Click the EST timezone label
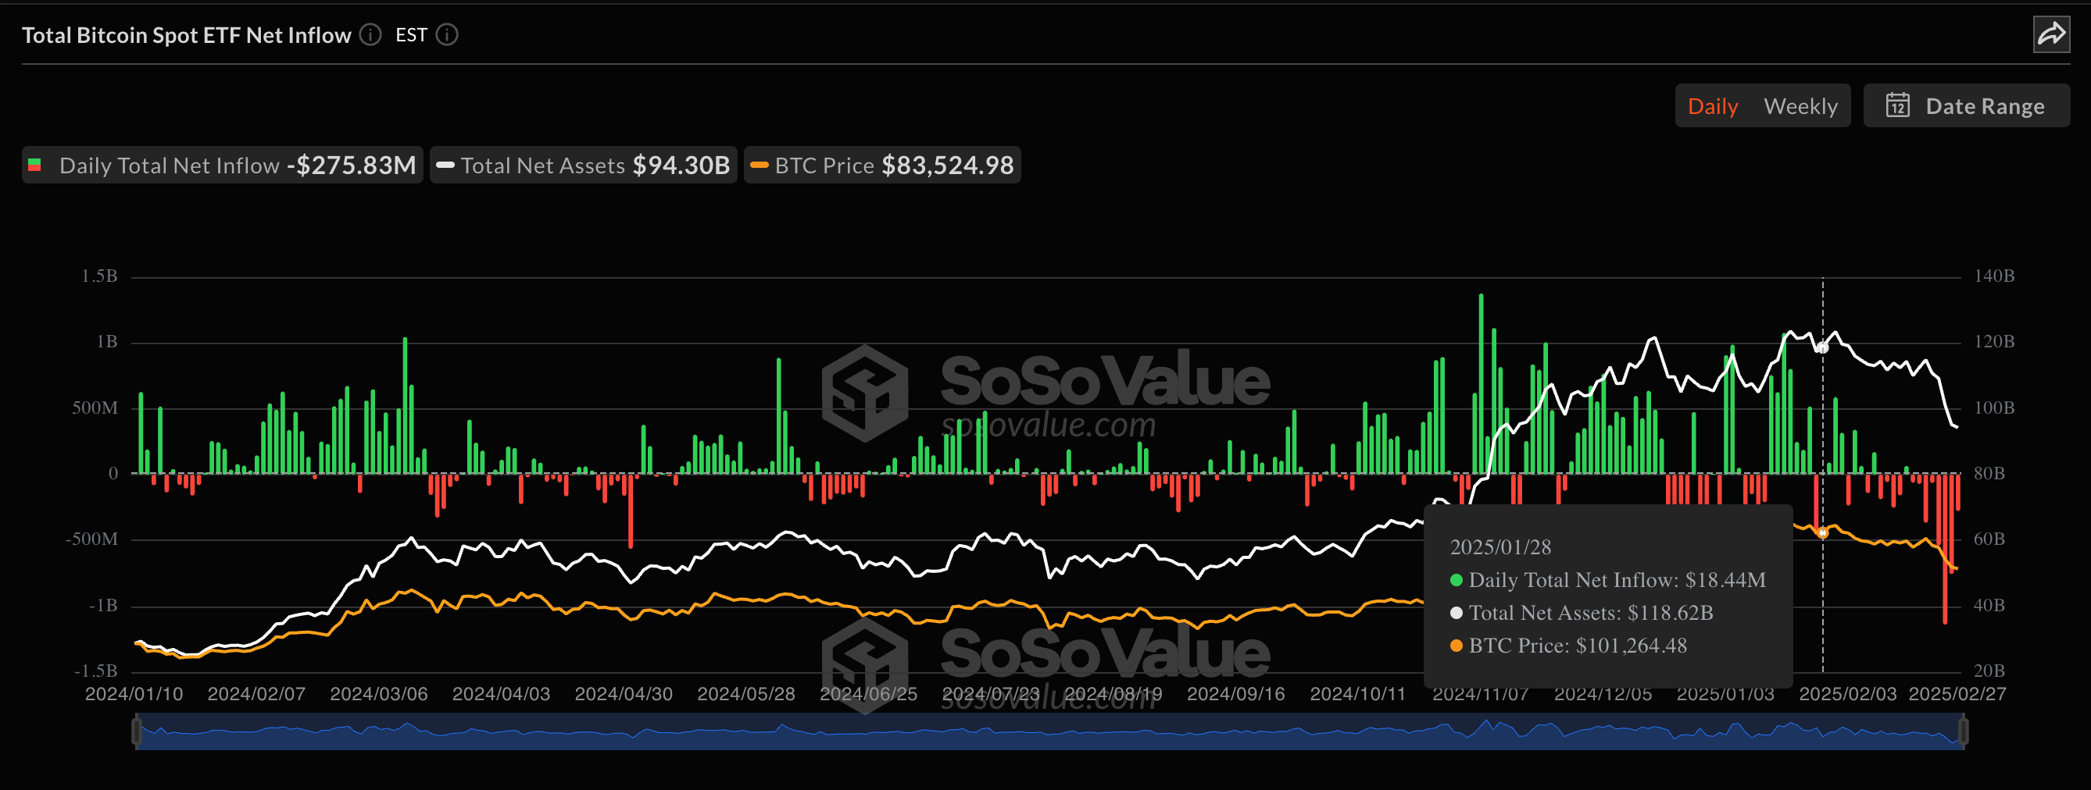 point(411,35)
